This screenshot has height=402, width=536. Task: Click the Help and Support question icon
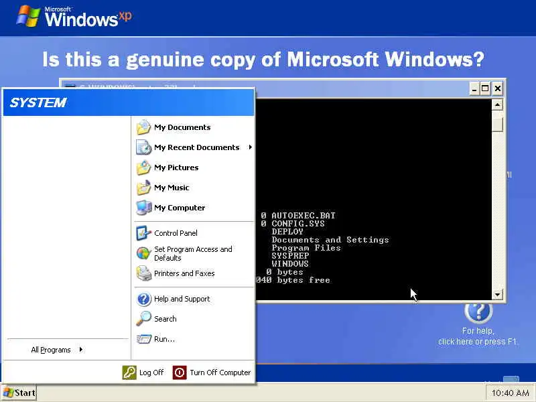point(143,299)
